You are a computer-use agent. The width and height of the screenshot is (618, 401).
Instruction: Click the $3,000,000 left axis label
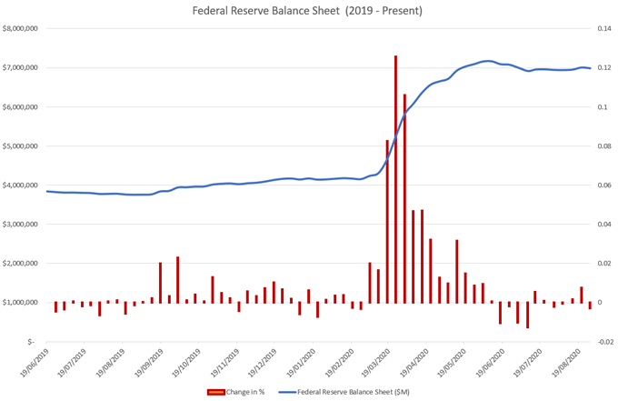tap(20, 224)
